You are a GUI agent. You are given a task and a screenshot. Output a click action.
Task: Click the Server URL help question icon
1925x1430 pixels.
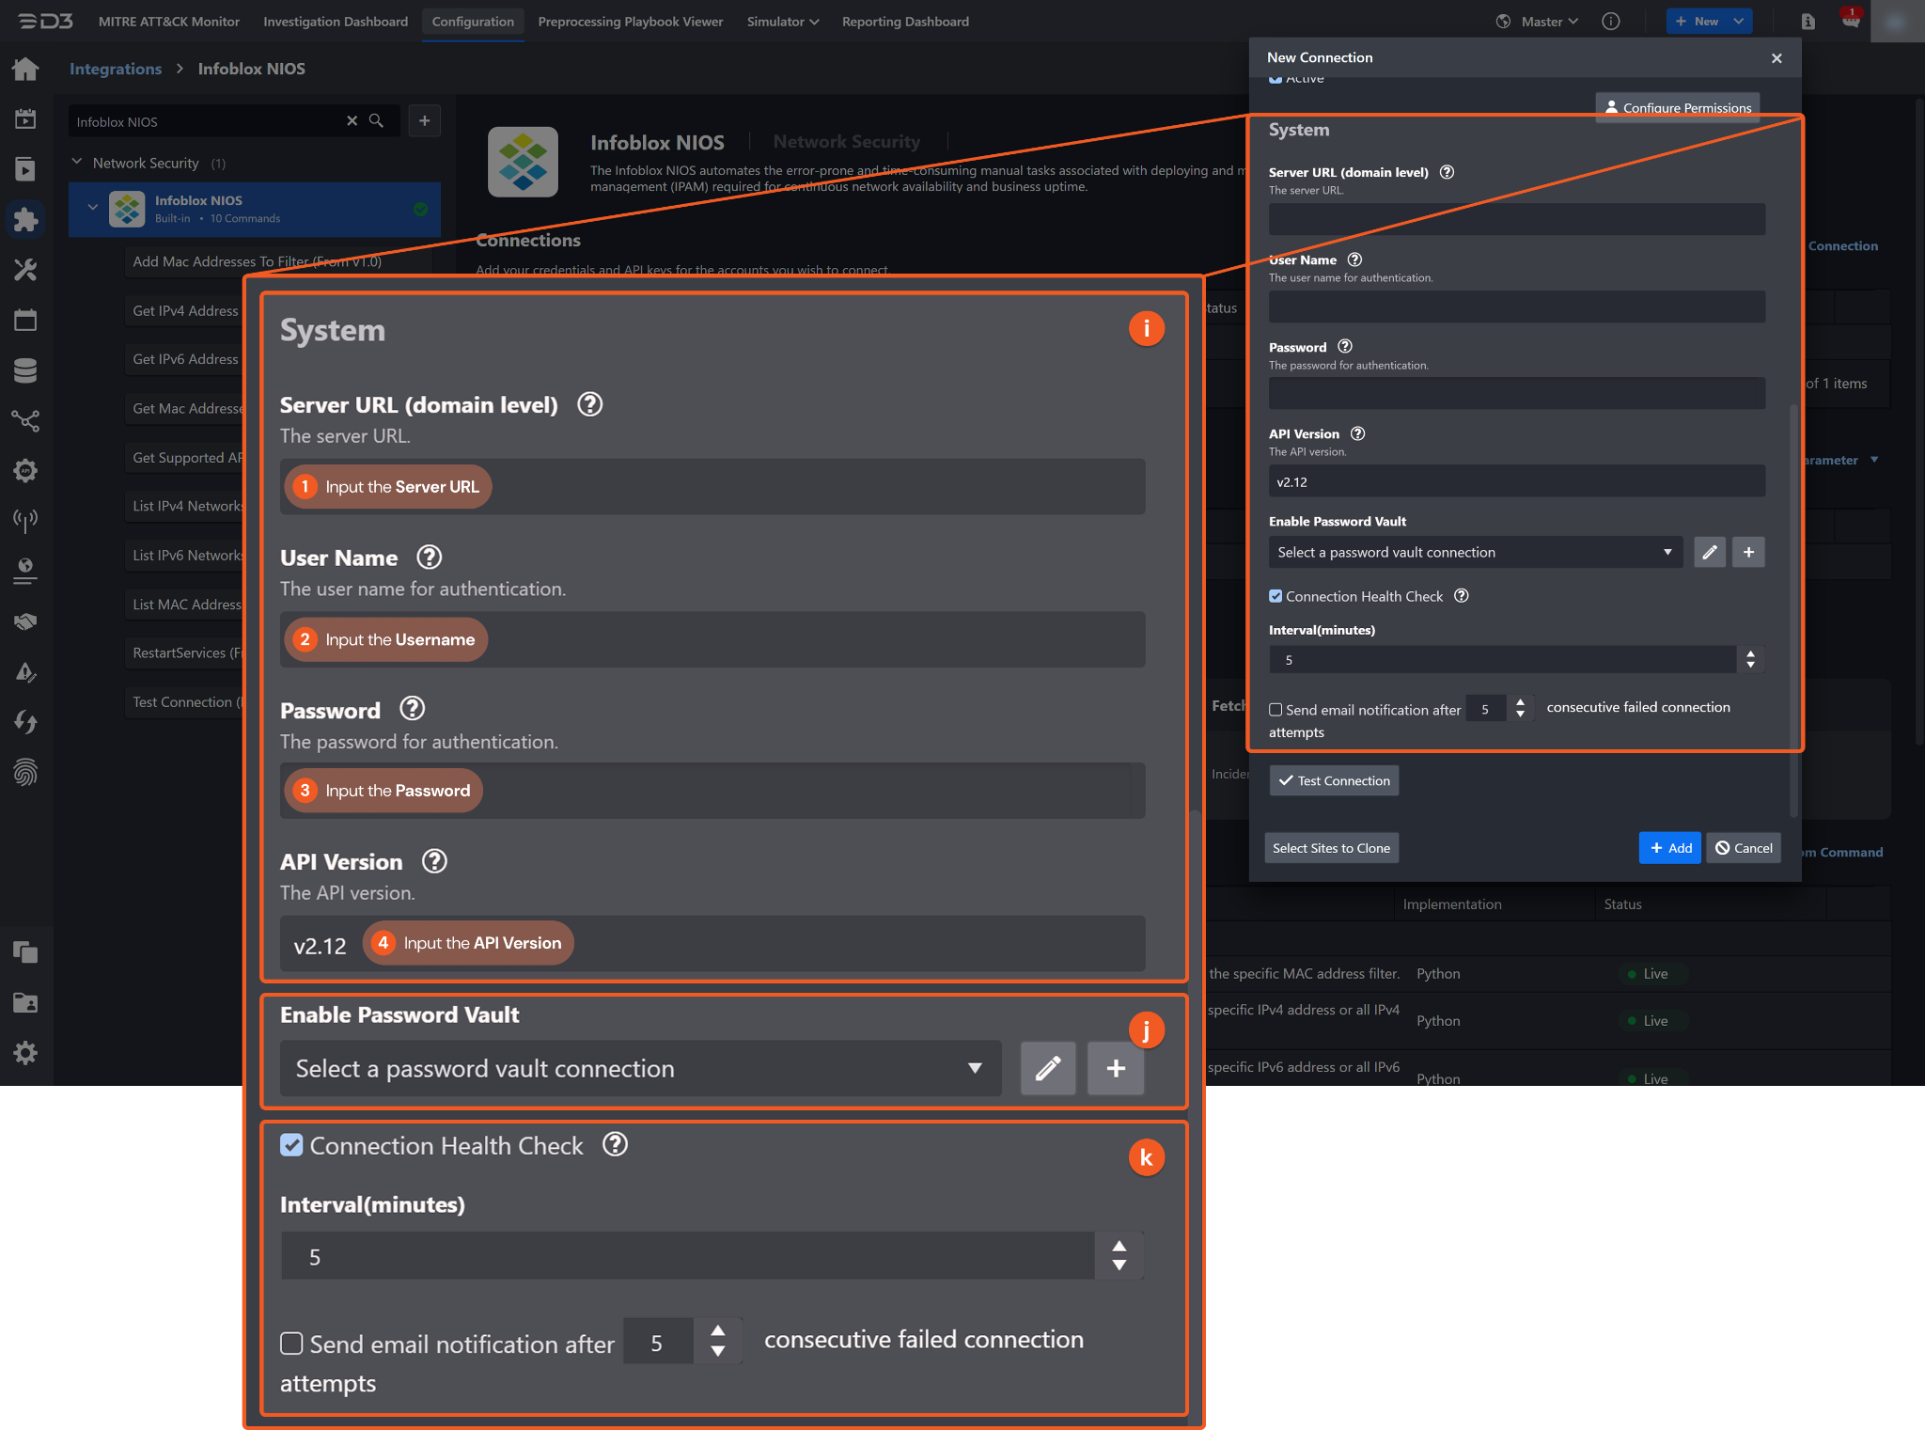[x=1447, y=172]
